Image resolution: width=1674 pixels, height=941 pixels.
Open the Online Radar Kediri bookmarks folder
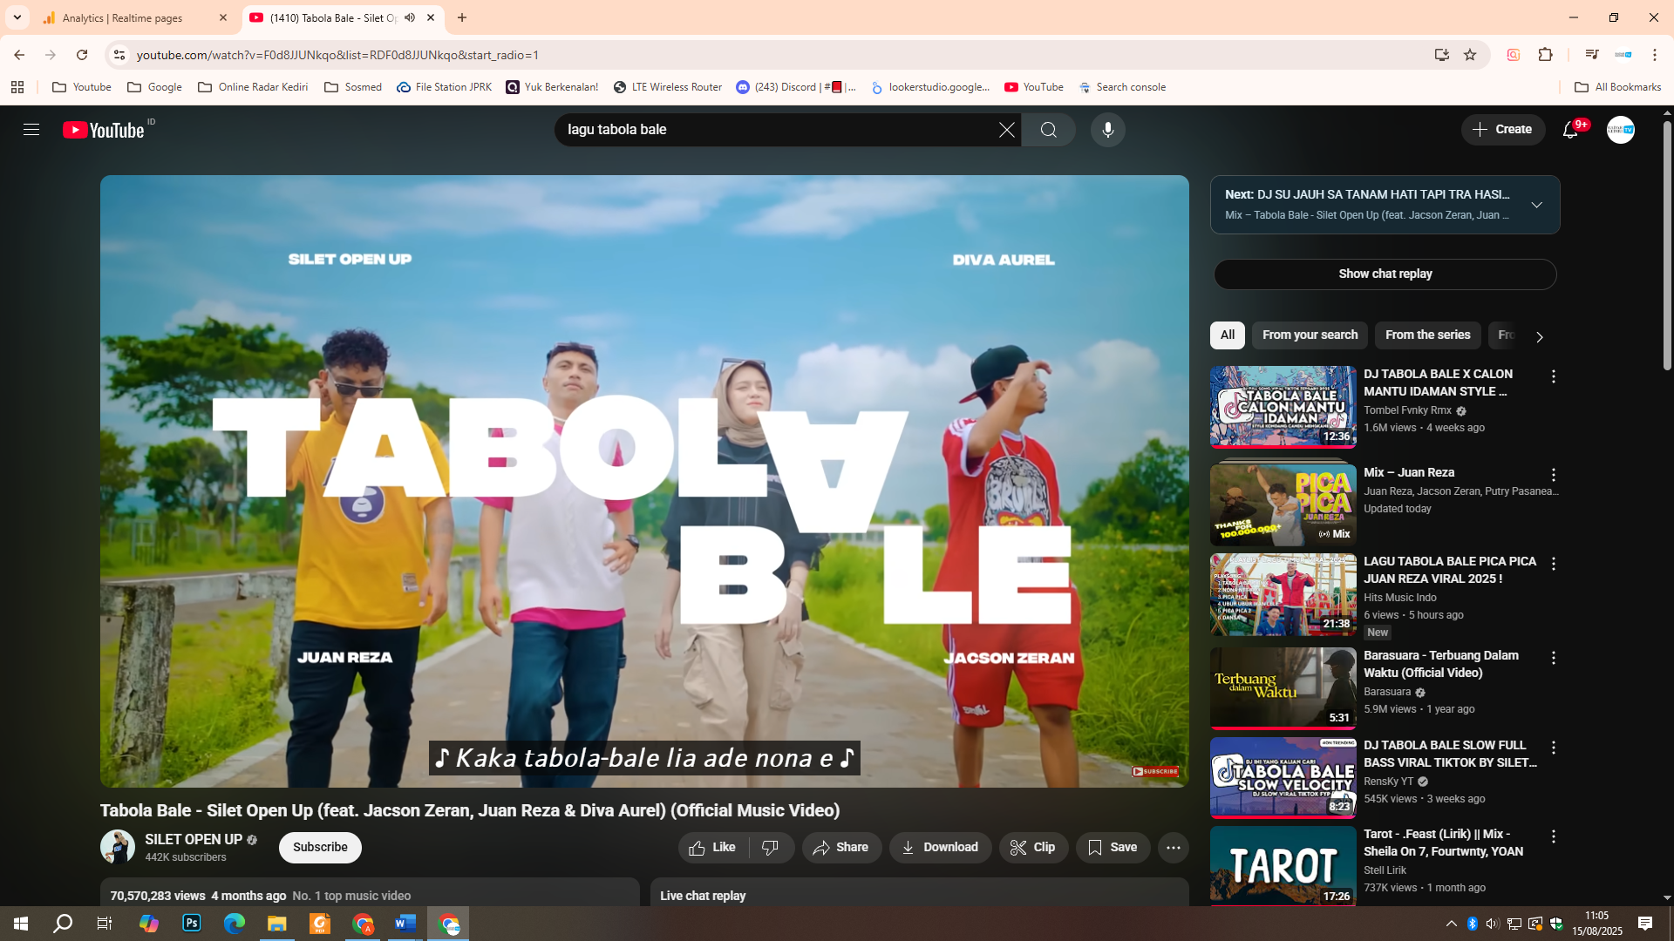tap(253, 87)
